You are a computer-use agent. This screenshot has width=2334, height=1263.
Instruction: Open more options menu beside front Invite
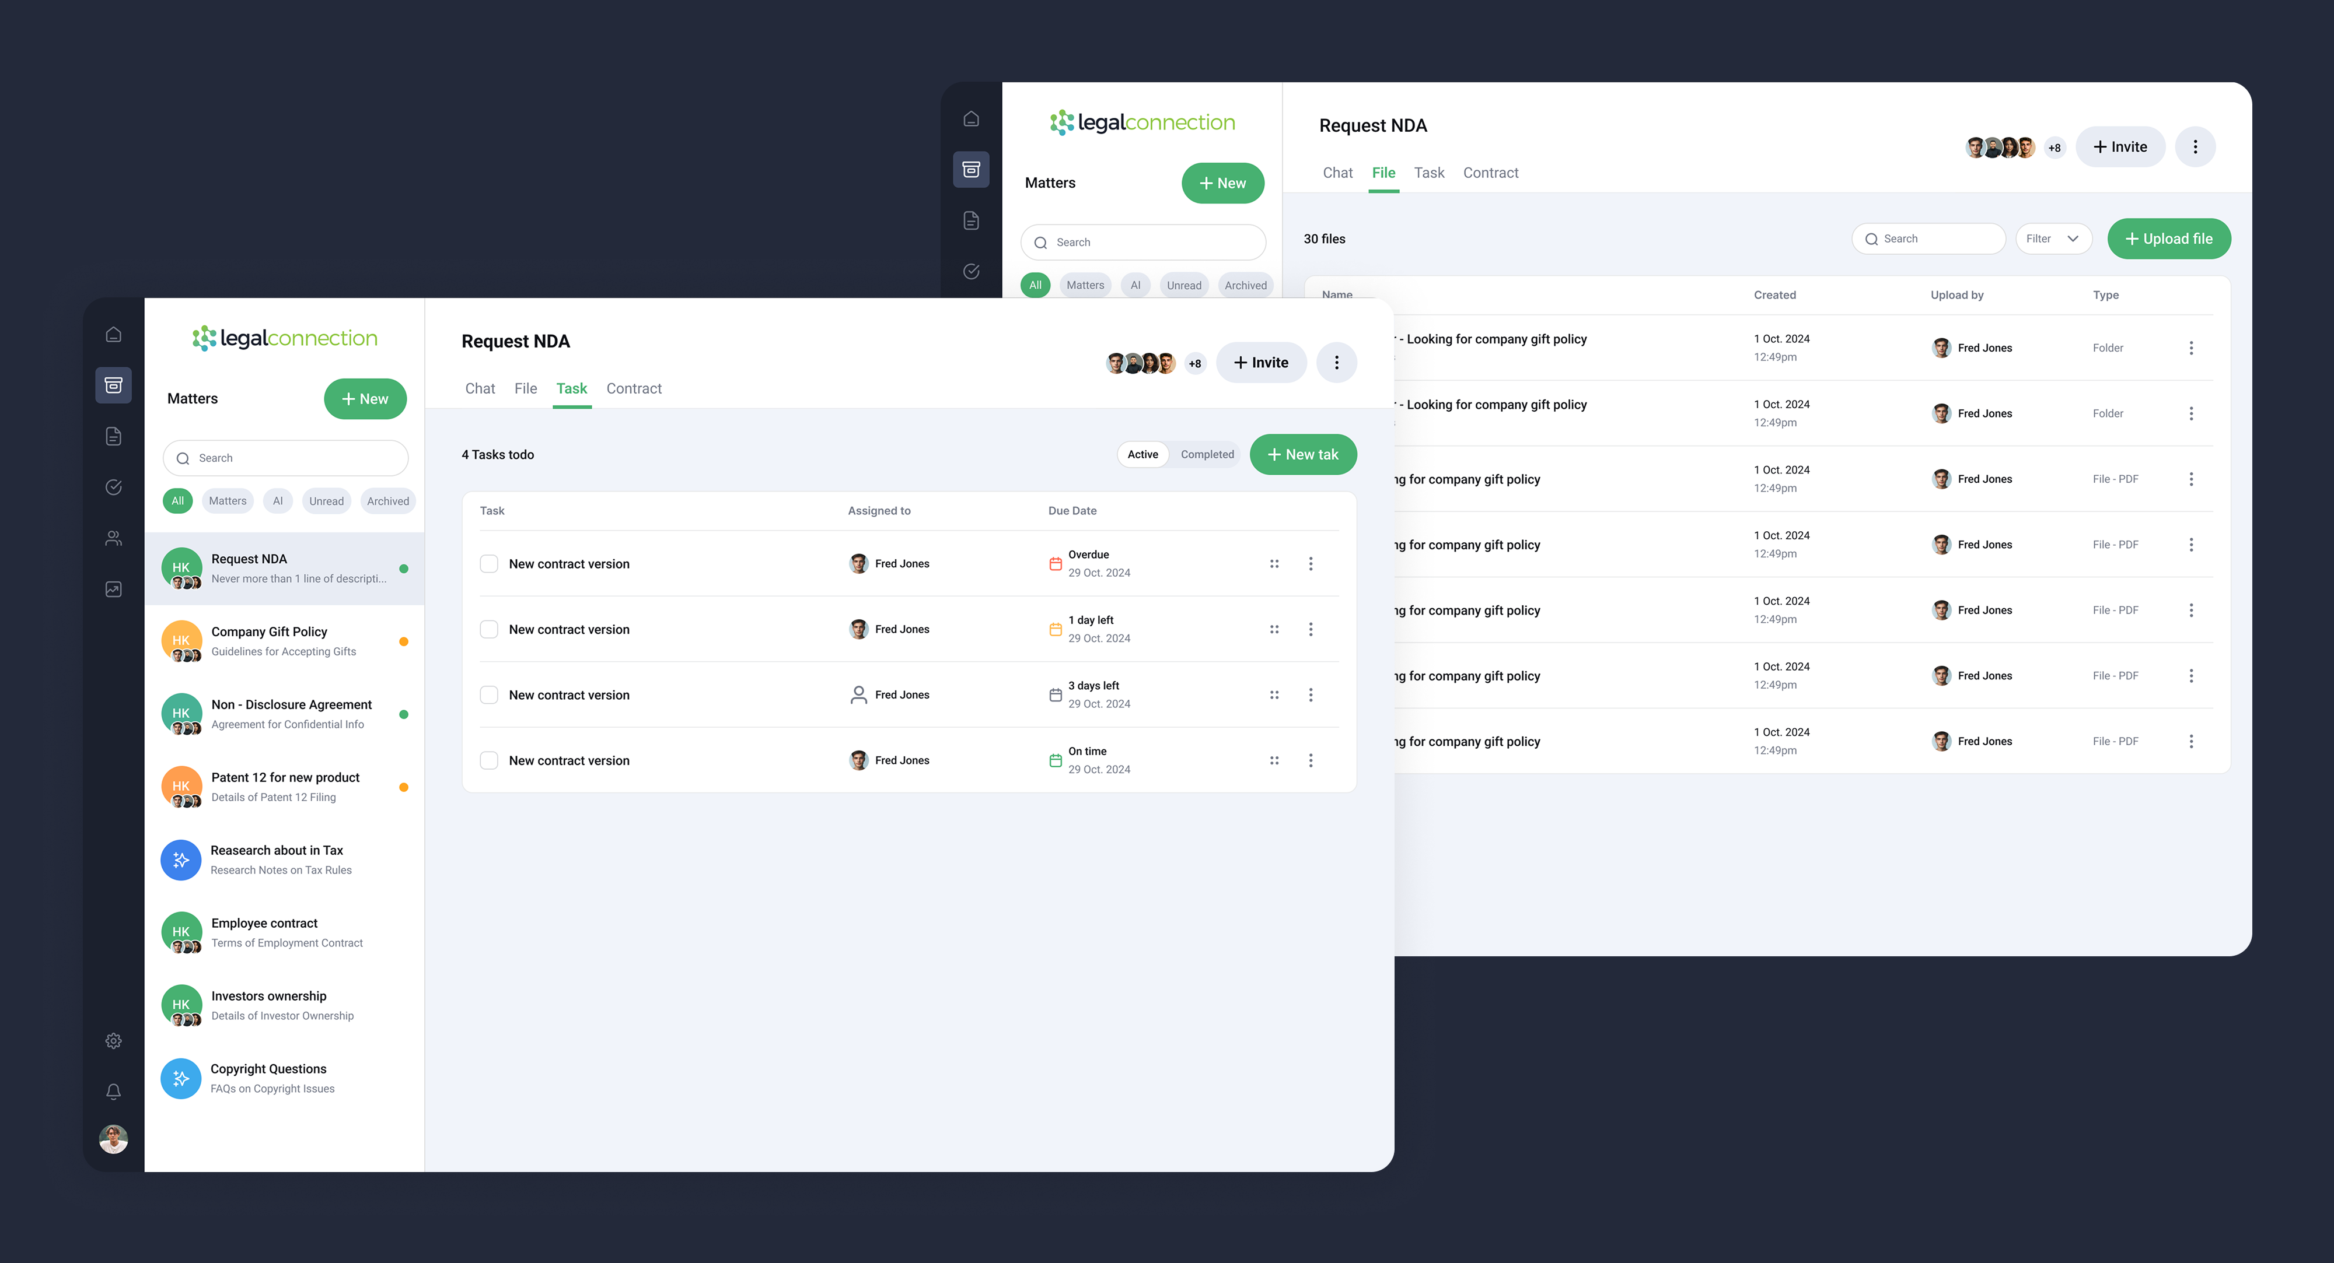pos(1336,362)
